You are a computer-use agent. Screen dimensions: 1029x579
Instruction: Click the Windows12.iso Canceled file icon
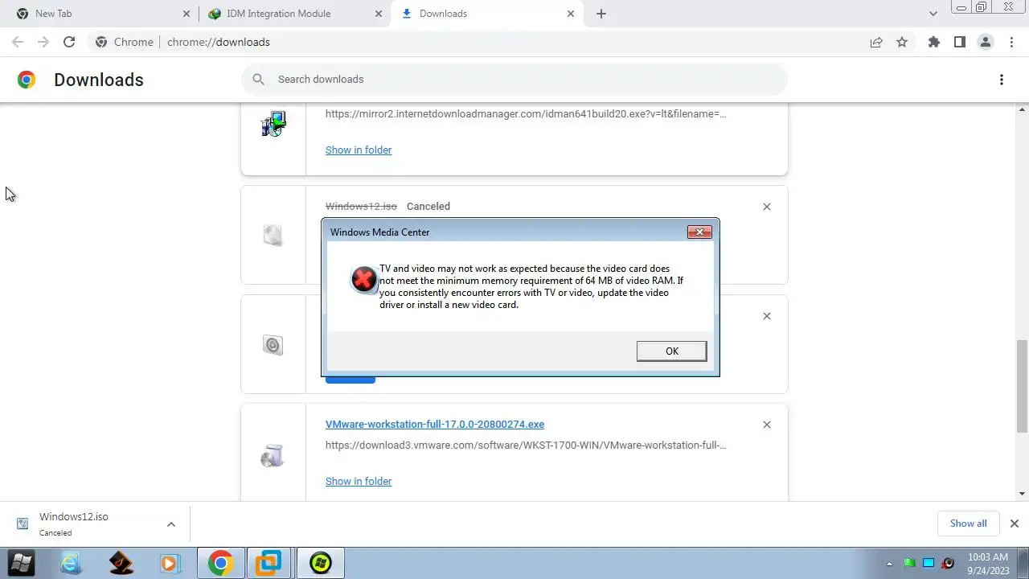(x=273, y=235)
